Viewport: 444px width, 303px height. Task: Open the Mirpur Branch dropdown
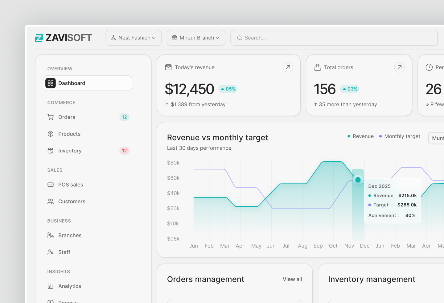(x=196, y=38)
